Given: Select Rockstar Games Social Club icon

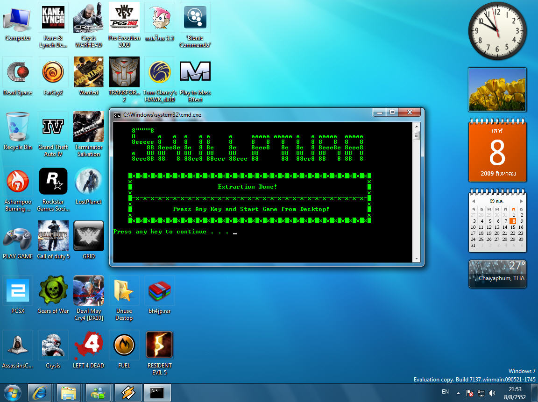Looking at the screenshot, I should (x=53, y=190).
